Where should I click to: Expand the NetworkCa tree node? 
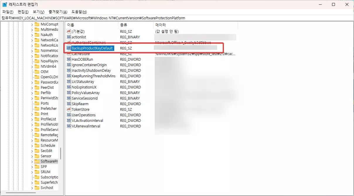pos(32,40)
